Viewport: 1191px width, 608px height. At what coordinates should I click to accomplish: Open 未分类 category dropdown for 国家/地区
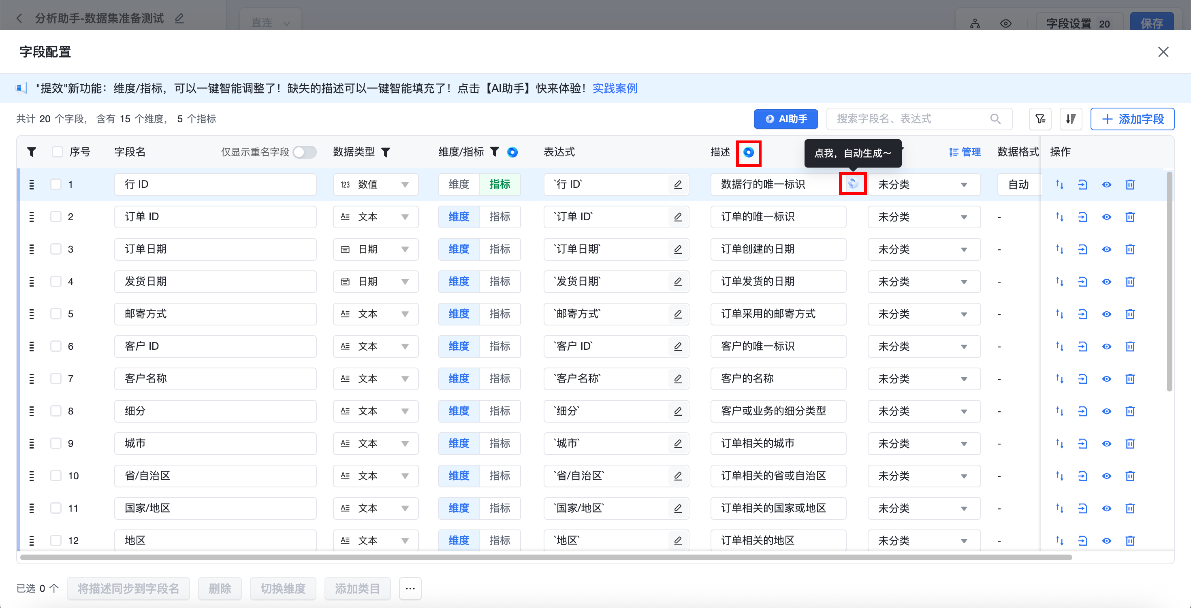point(924,508)
